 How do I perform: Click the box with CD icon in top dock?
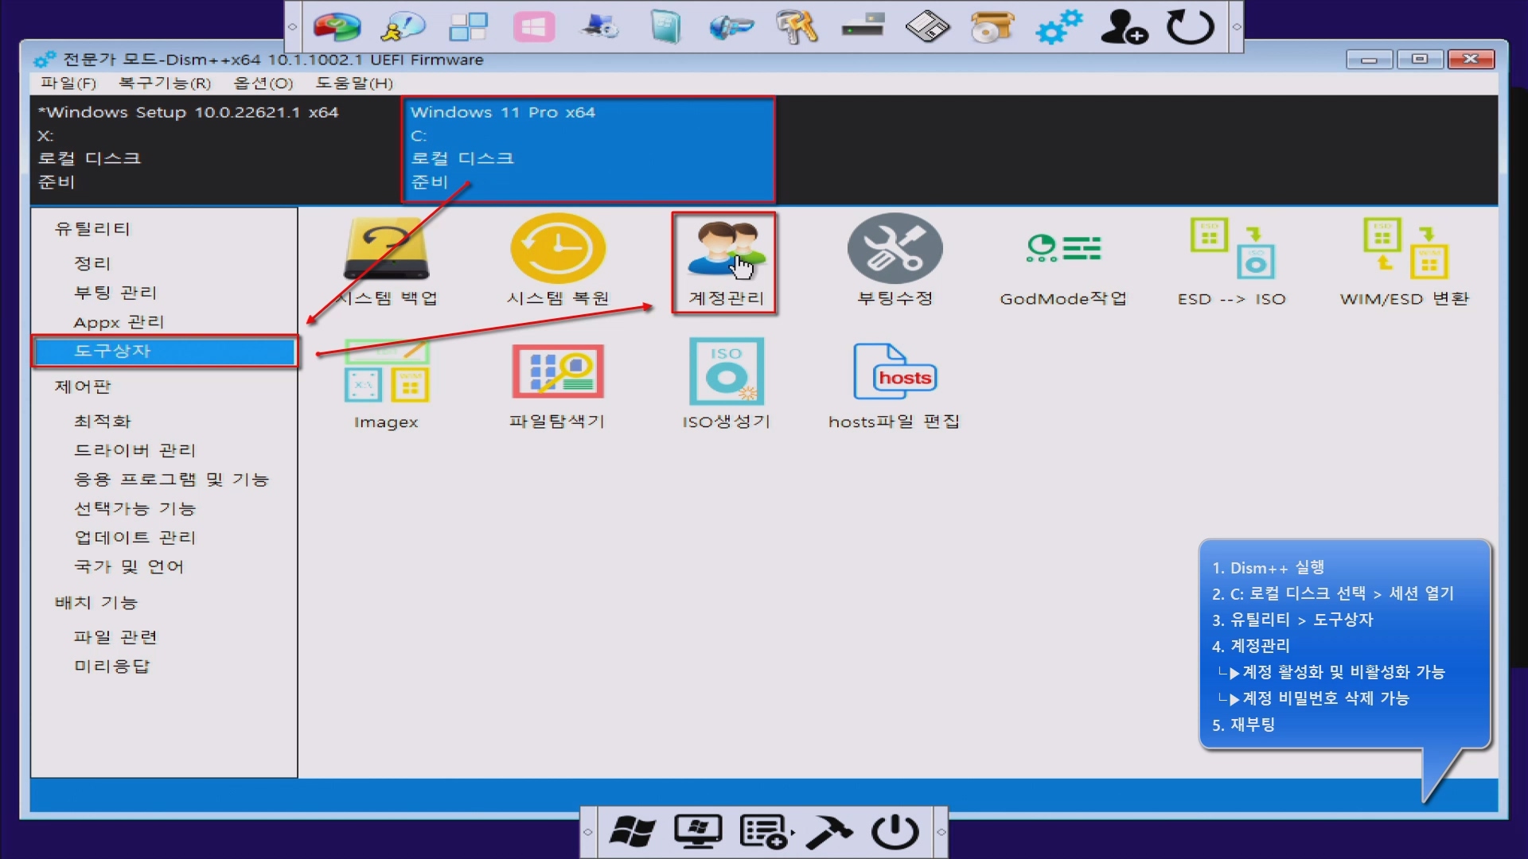point(993,27)
